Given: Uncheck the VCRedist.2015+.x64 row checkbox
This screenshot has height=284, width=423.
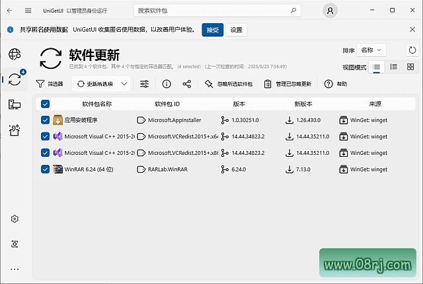Looking at the screenshot, I should tap(45, 136).
